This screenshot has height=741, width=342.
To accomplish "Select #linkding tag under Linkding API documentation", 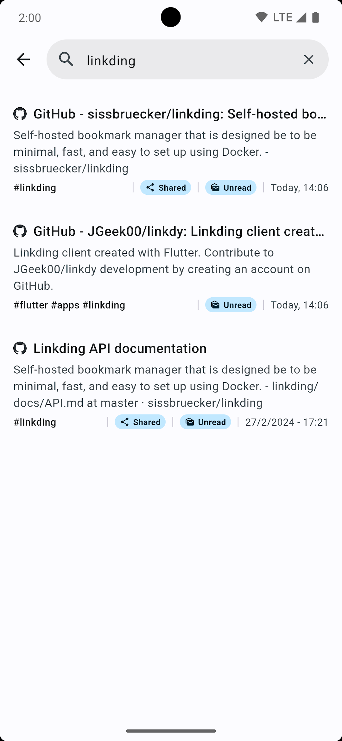I will point(35,422).
